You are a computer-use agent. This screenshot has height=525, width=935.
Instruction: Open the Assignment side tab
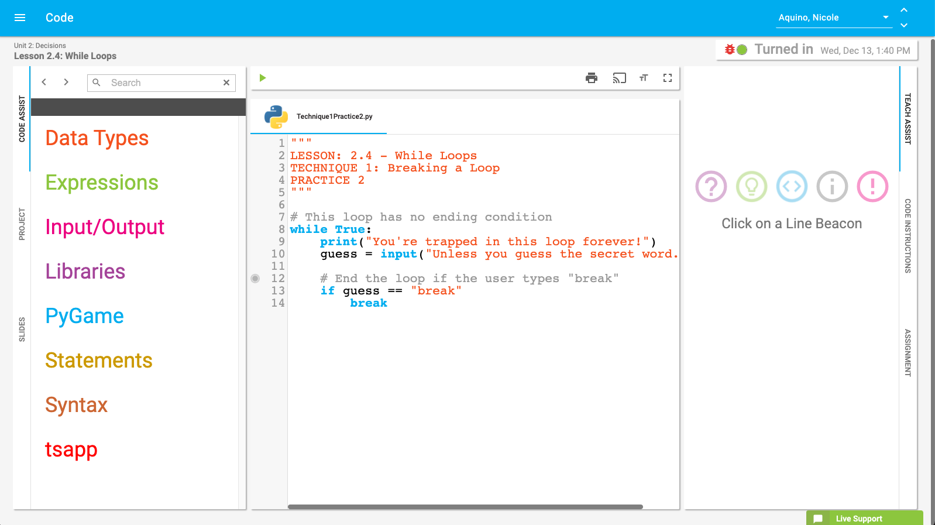pos(908,353)
